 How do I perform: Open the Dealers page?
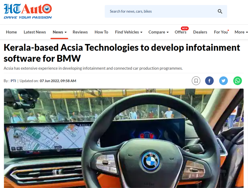click(x=200, y=32)
